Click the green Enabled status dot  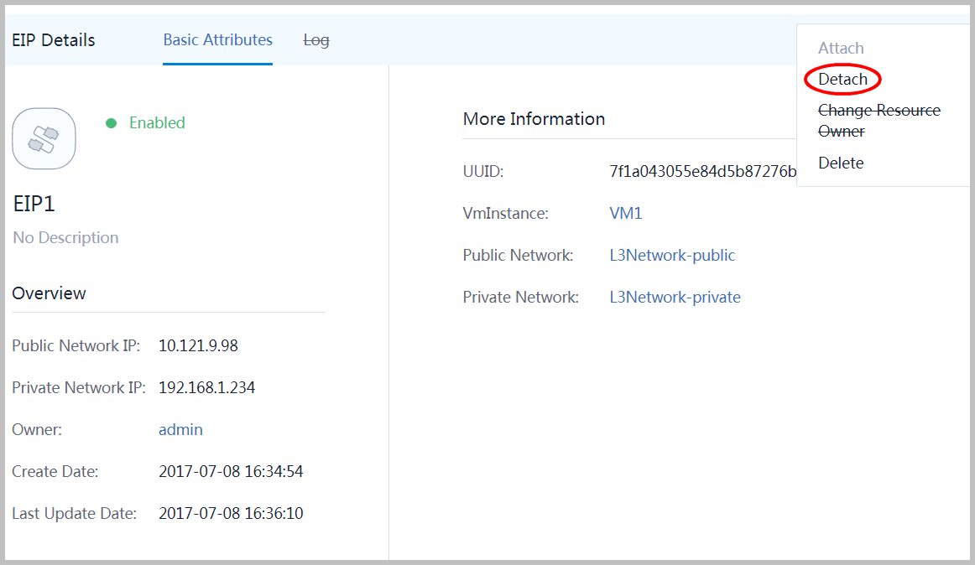[x=112, y=123]
